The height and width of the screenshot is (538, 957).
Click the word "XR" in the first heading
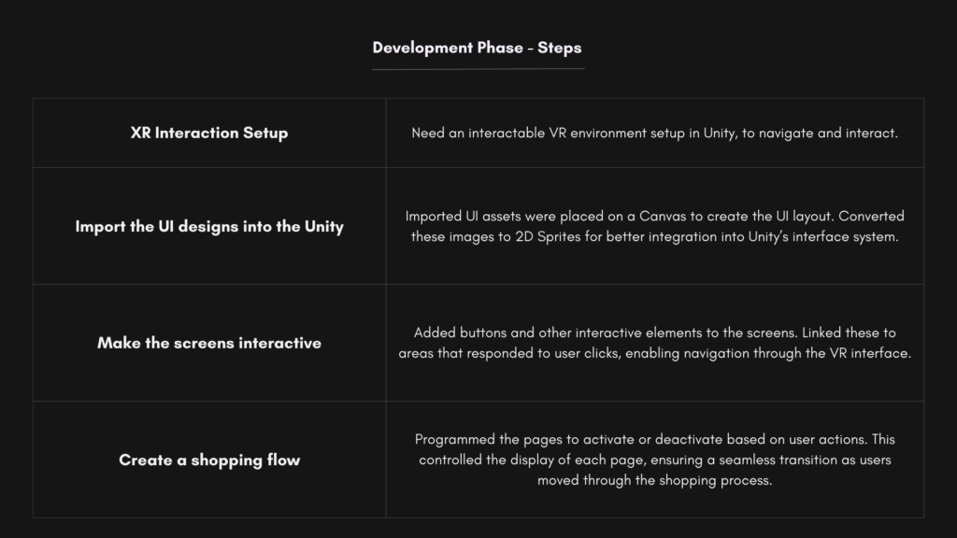(x=141, y=133)
